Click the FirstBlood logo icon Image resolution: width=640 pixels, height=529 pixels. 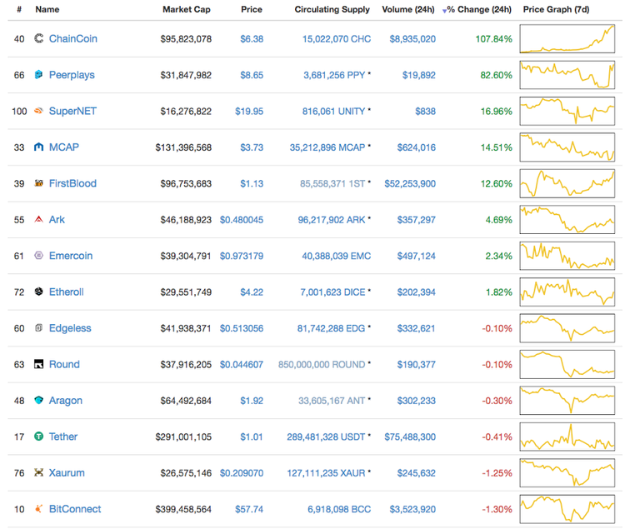pyautogui.click(x=39, y=183)
